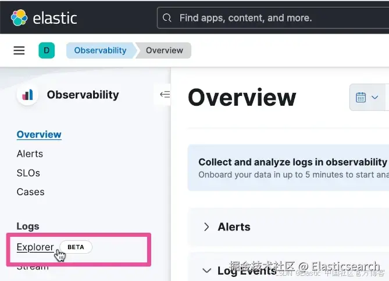This screenshot has width=389, height=281.
Task: Select the Overview breadcrumb
Action: tap(164, 51)
